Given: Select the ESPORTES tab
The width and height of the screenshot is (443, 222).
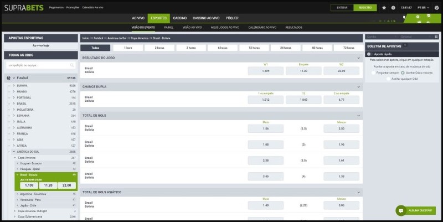Looking at the screenshot, I should (158, 18).
